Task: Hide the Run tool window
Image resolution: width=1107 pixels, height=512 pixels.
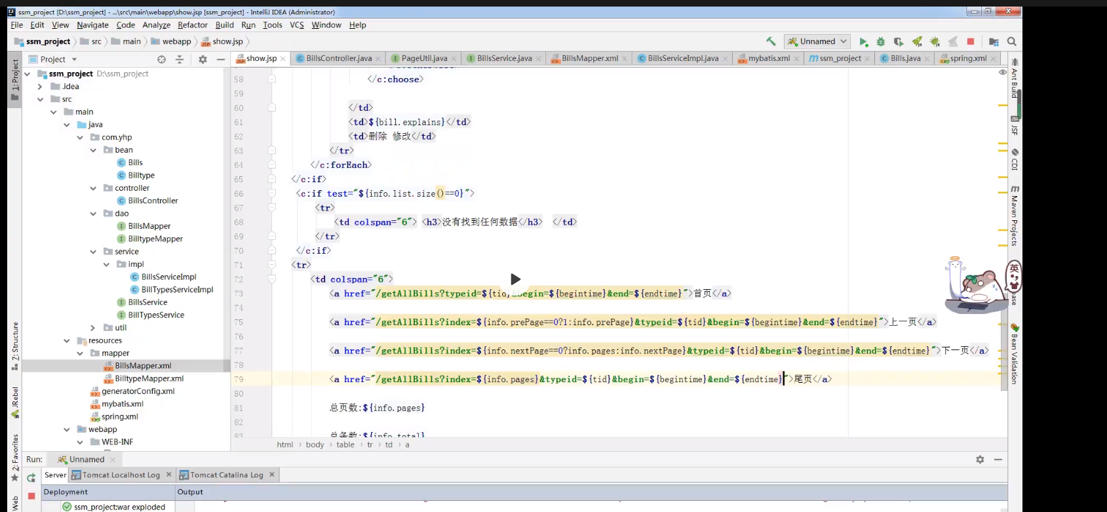Action: click(x=998, y=460)
